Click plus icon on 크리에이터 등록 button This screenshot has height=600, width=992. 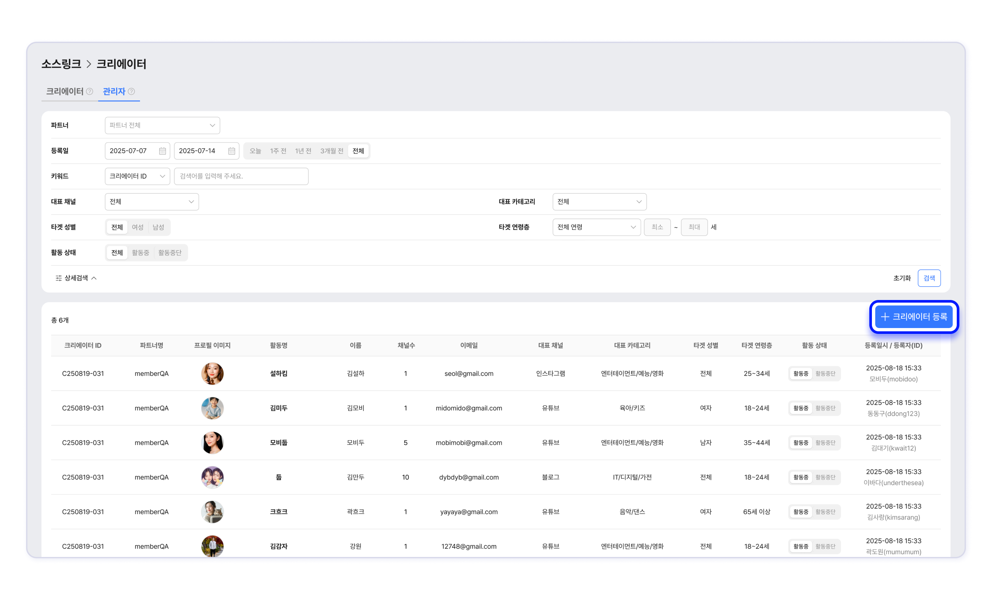click(x=885, y=317)
